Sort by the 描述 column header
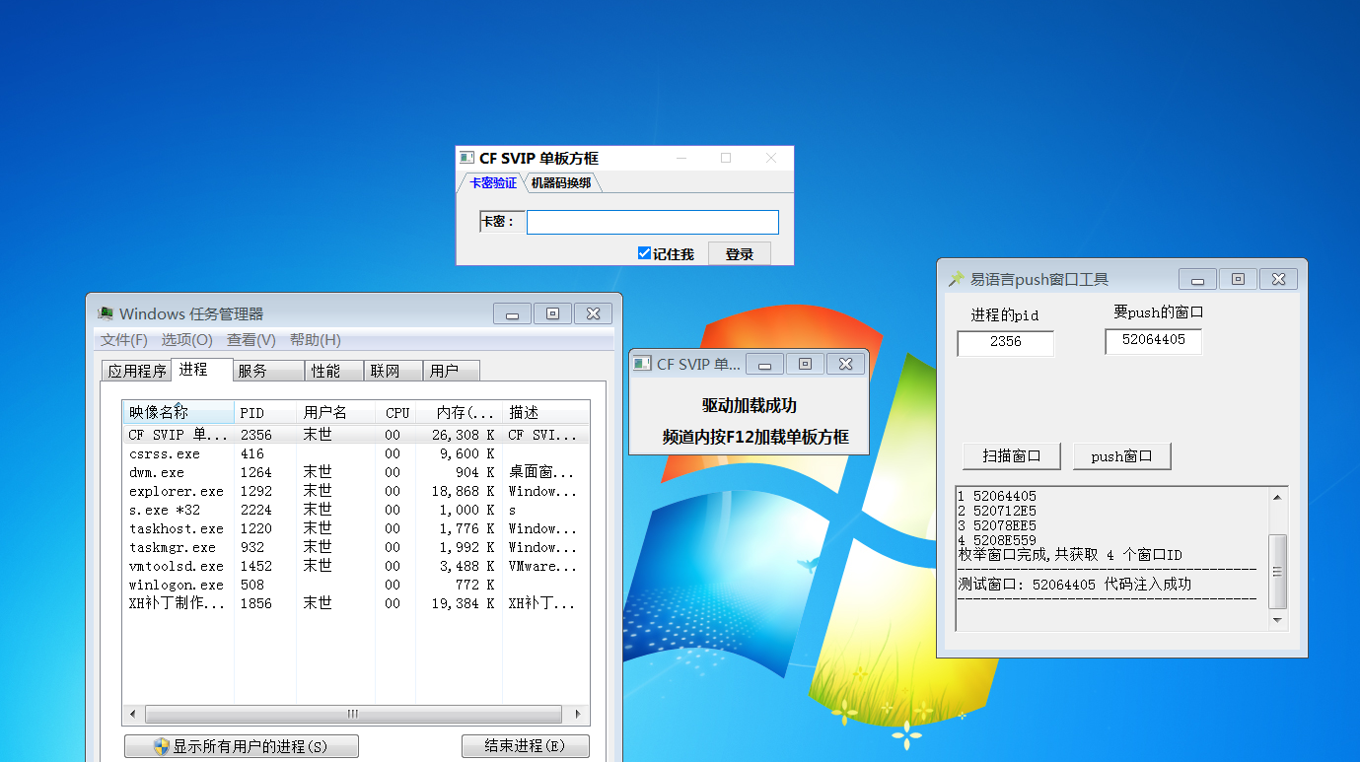Viewport: 1360px width, 762px height. pos(546,412)
